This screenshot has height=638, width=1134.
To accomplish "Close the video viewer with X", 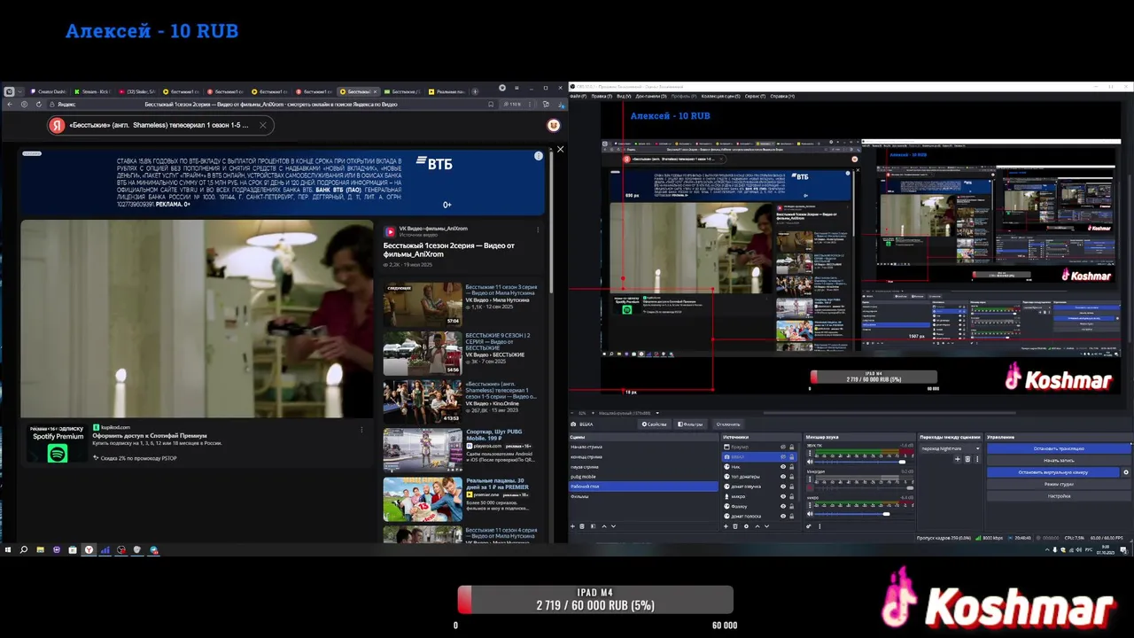I will point(560,149).
